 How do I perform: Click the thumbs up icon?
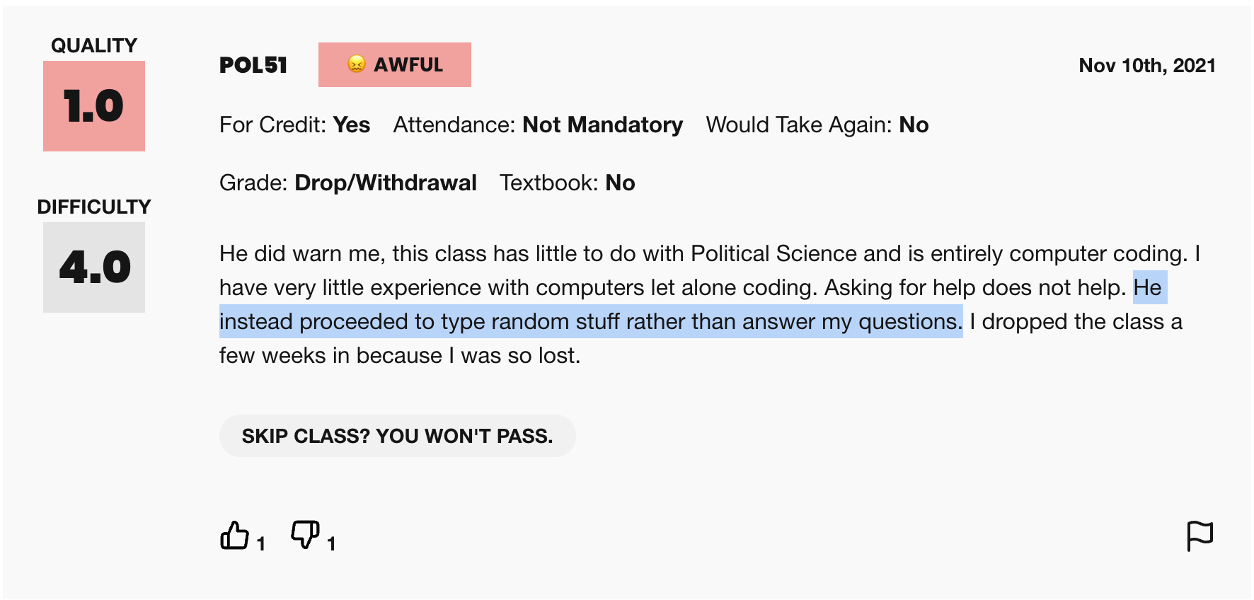234,536
